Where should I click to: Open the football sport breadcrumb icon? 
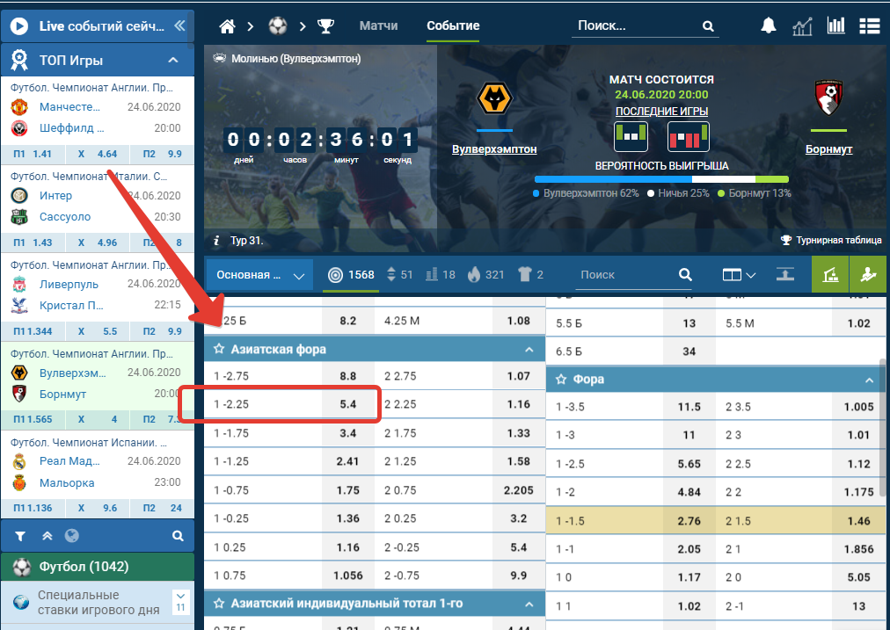coord(278,25)
